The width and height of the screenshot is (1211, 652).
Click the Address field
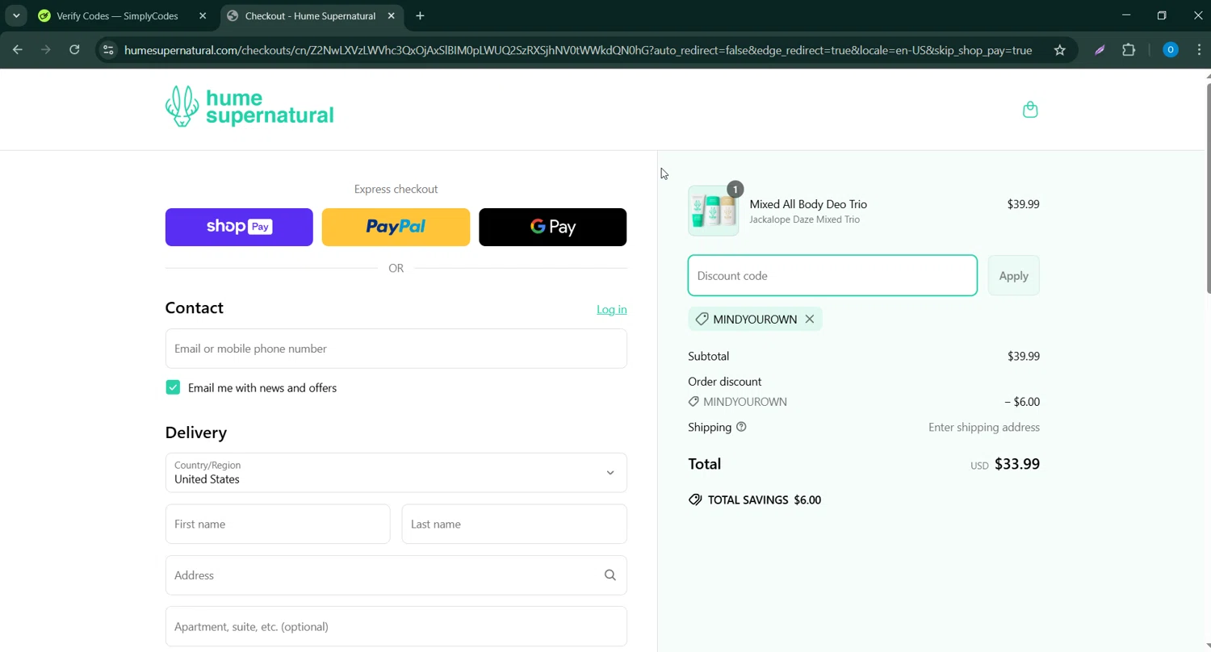tap(396, 575)
